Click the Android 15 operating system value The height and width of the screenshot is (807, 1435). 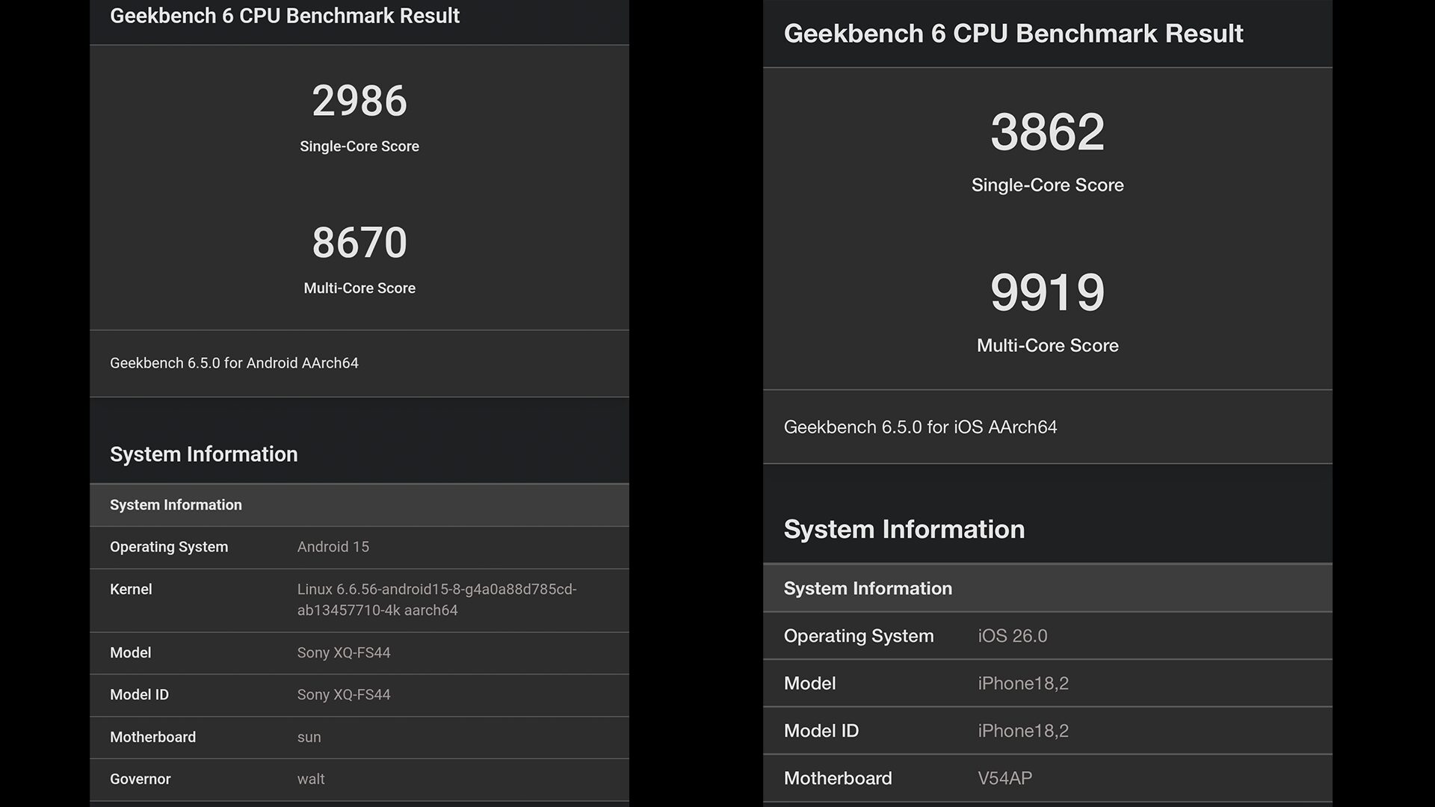[x=333, y=547]
